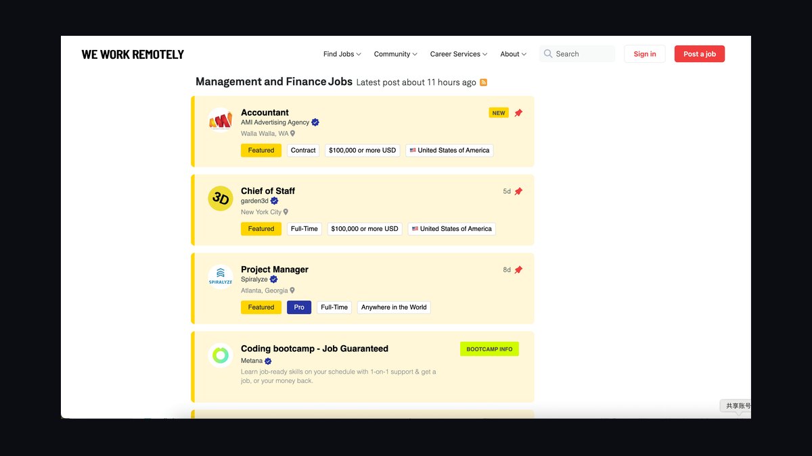Click the 5d posting age text
This screenshot has height=456, width=812.
pos(507,191)
